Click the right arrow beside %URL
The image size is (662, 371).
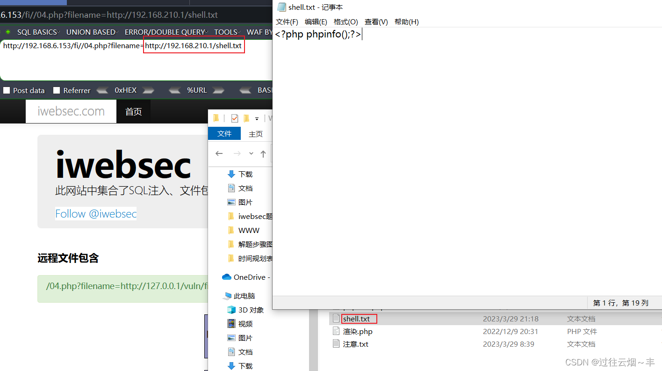218,91
